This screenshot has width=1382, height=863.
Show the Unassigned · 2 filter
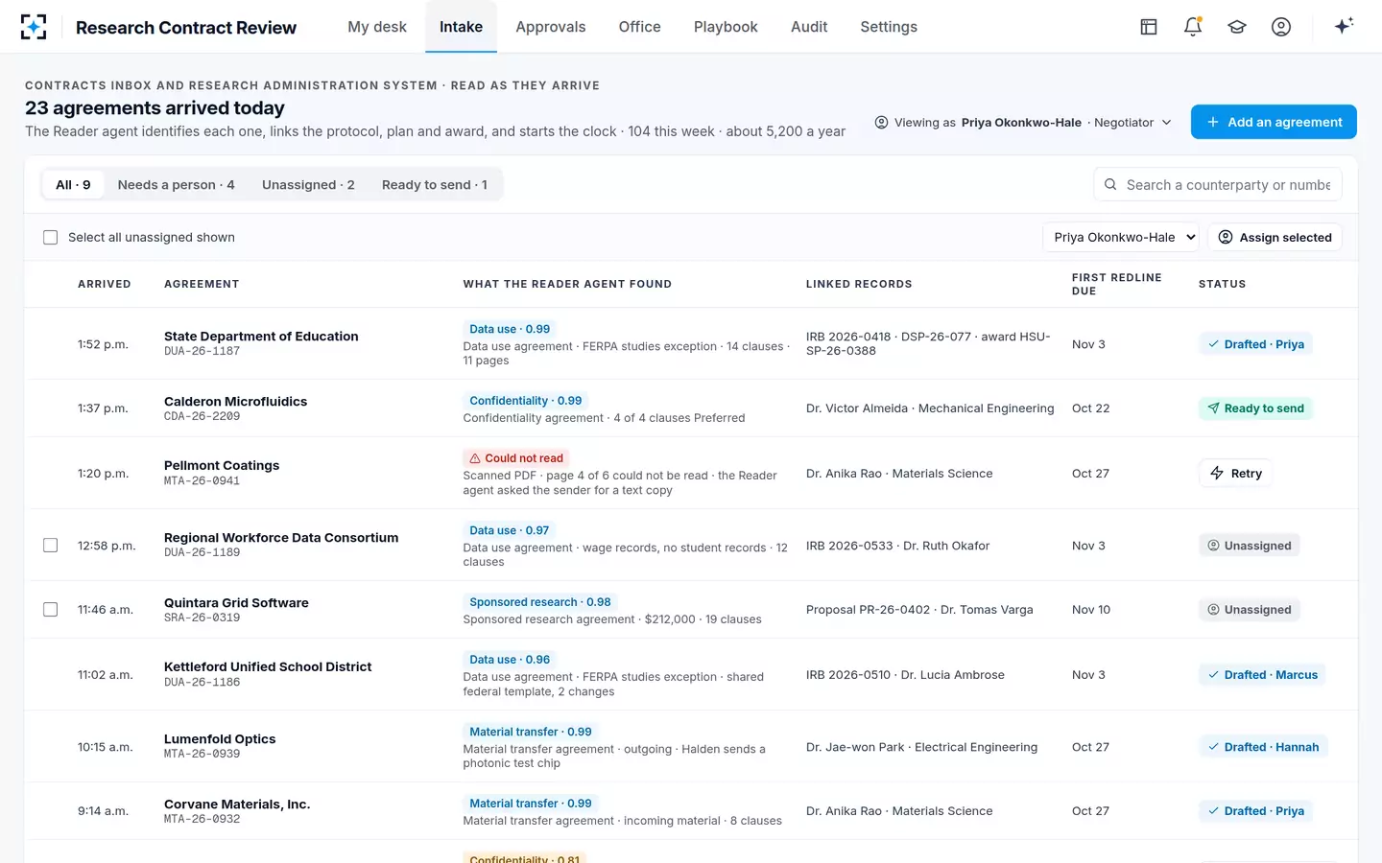pyautogui.click(x=308, y=185)
